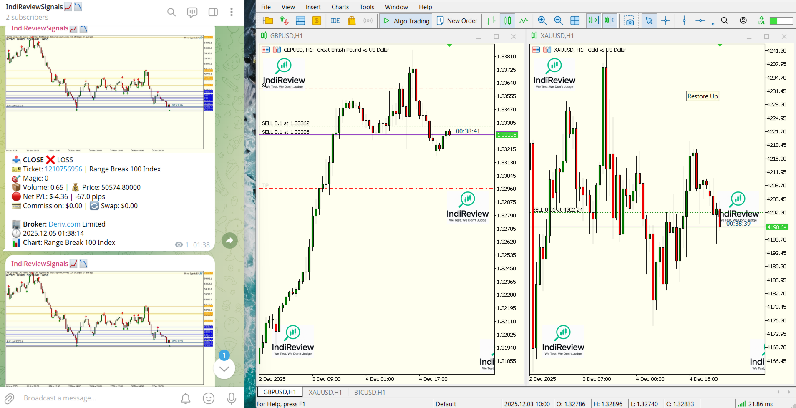Open the Charts menu
Screen dimensions: 796x408
(x=340, y=7)
